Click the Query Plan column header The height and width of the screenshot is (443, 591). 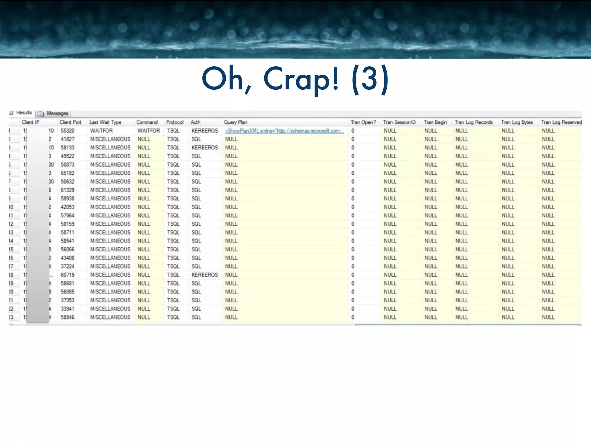(x=235, y=122)
